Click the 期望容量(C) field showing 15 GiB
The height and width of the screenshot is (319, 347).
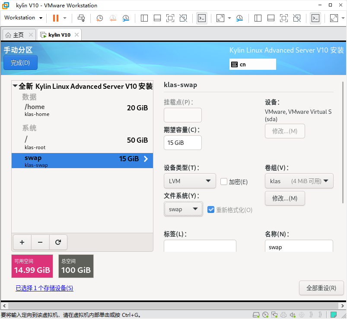(x=182, y=143)
